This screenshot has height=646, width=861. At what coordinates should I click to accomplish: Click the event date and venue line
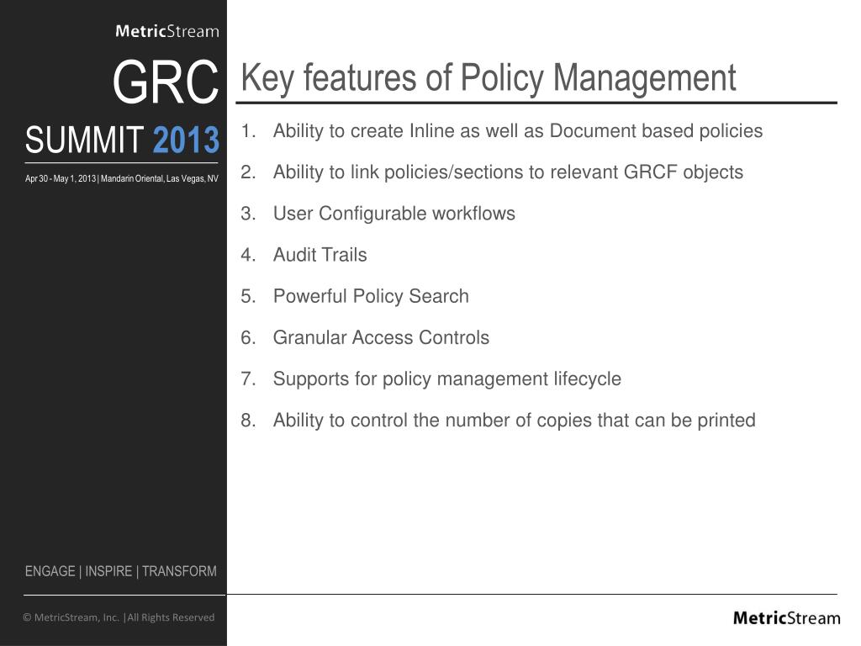(121, 178)
